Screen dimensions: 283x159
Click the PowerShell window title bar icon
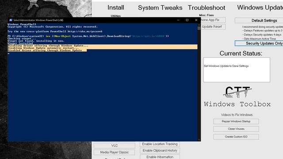[x=11, y=20]
